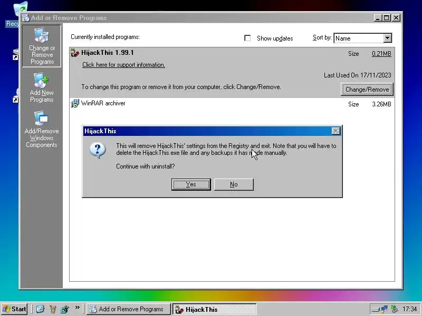Click the green checkmark tray icon

pyautogui.click(x=394, y=309)
